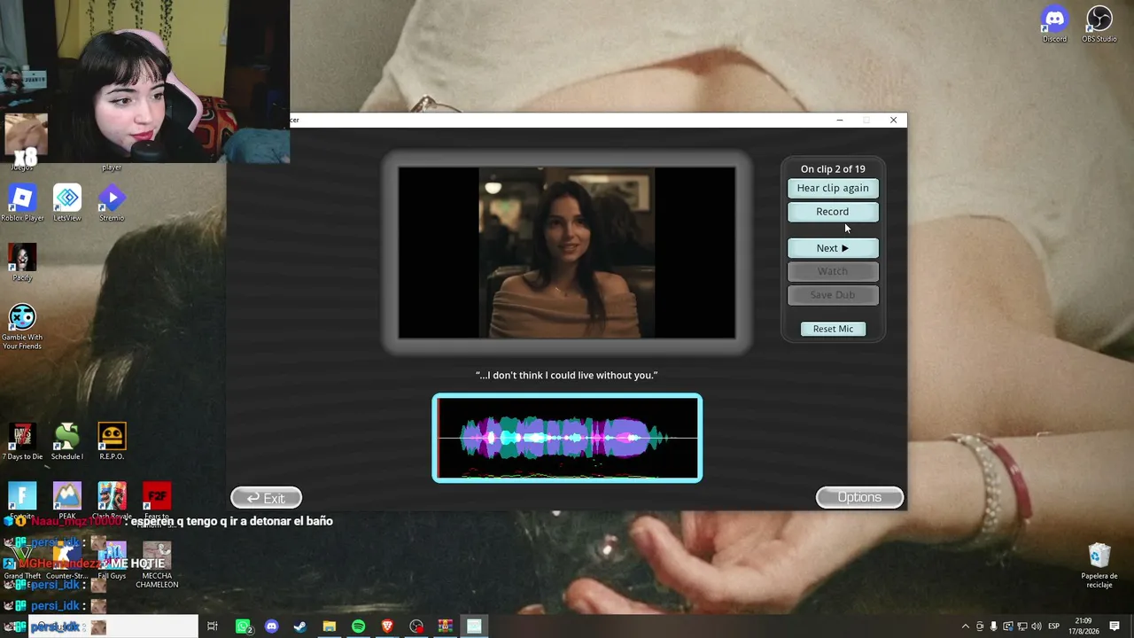Open the network tray icon
The width and height of the screenshot is (1134, 638).
pos(1022,626)
